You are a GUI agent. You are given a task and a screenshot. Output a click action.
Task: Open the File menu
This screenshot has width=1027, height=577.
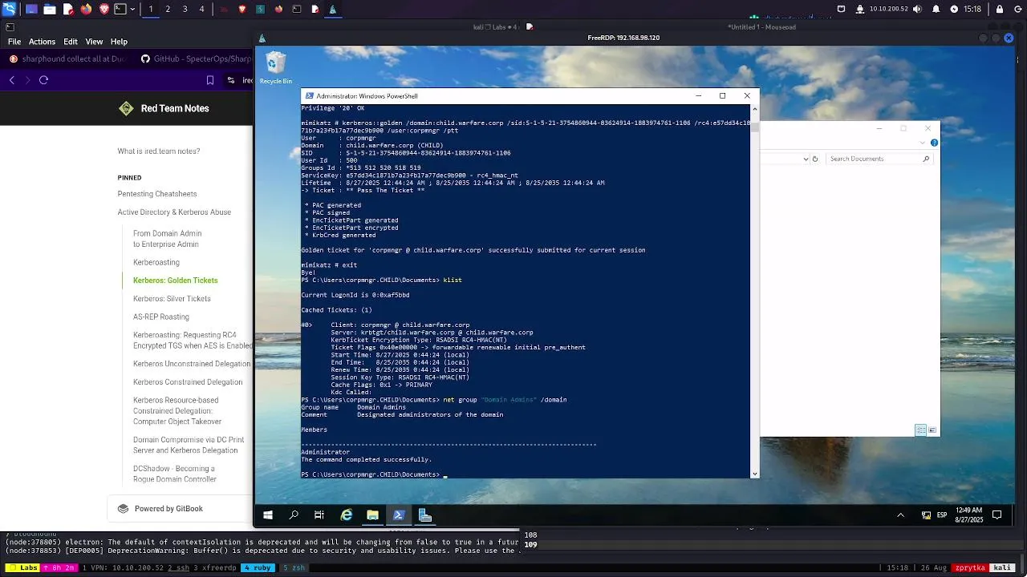pos(14,42)
